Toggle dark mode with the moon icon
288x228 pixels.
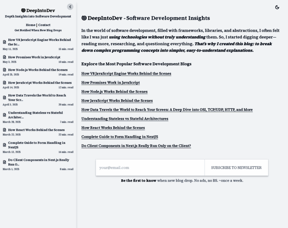point(277,7)
